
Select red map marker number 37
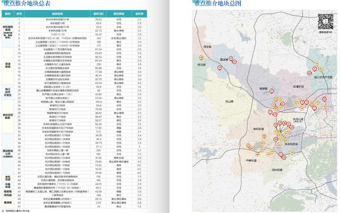pos(270,112)
